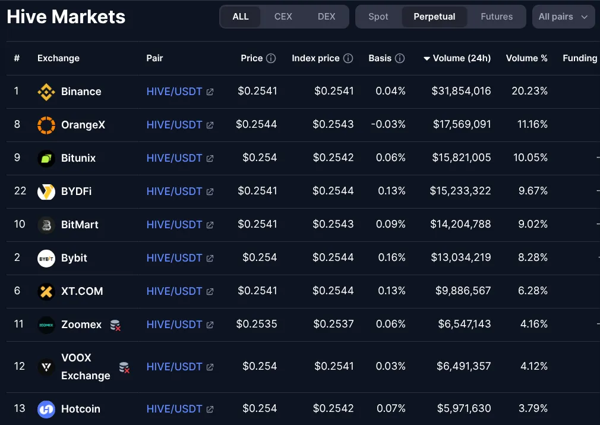Viewport: 600px width, 425px height.
Task: Click the info icon next to Basis
Action: (x=400, y=58)
